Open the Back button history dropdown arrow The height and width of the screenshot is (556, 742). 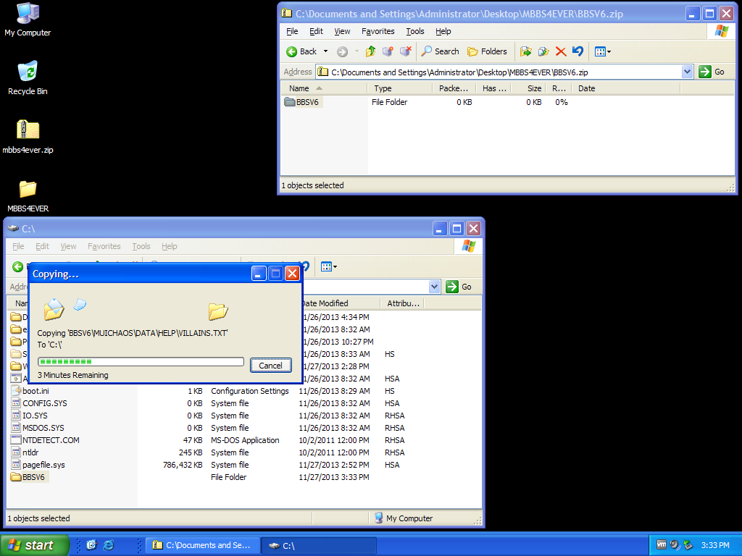pyautogui.click(x=326, y=51)
